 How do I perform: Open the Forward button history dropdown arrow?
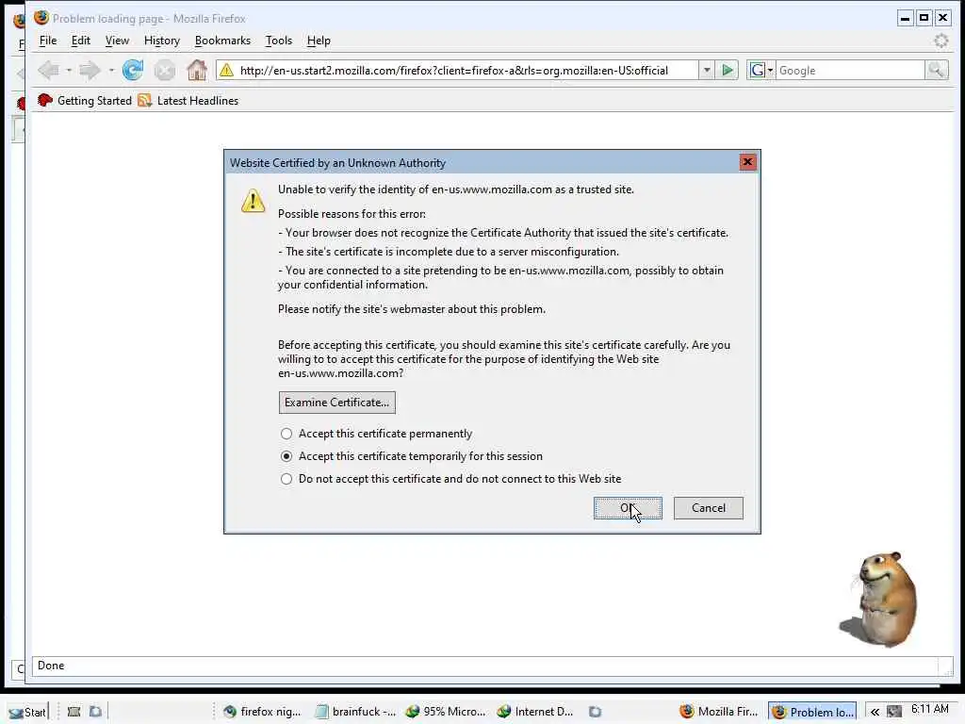[111, 70]
